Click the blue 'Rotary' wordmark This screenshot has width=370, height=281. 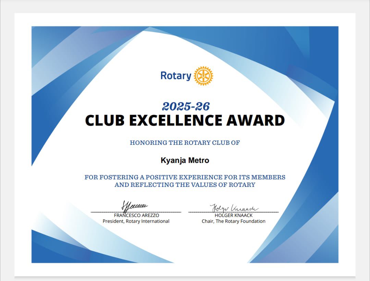[176, 76]
